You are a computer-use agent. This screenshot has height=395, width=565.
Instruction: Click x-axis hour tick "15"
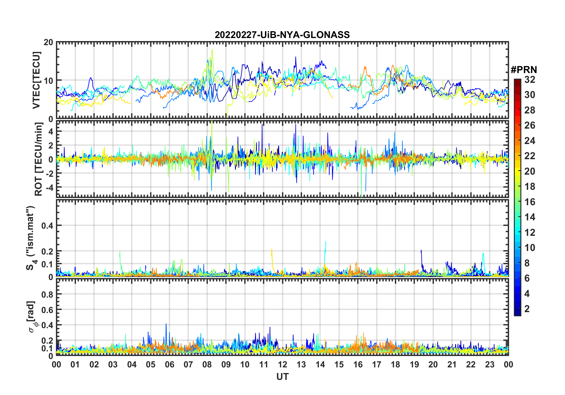(339, 364)
